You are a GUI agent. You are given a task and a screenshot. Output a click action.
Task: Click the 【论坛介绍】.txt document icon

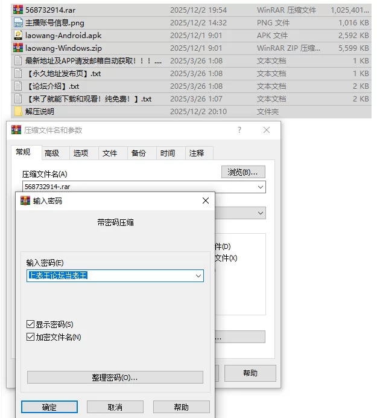click(18, 86)
